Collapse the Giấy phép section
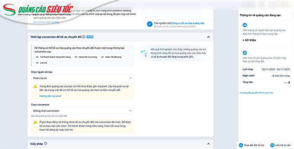The height and width of the screenshot is (149, 294). (209, 143)
